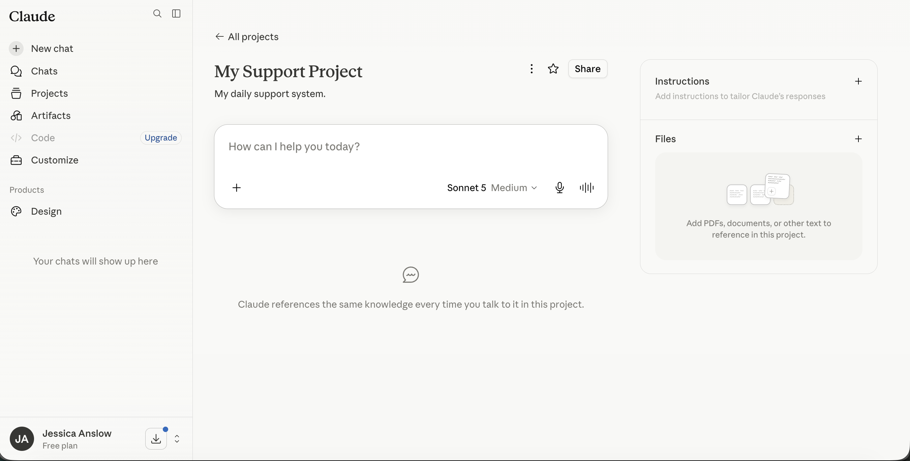Click the Projects stack icon
The image size is (910, 461).
(x=16, y=93)
